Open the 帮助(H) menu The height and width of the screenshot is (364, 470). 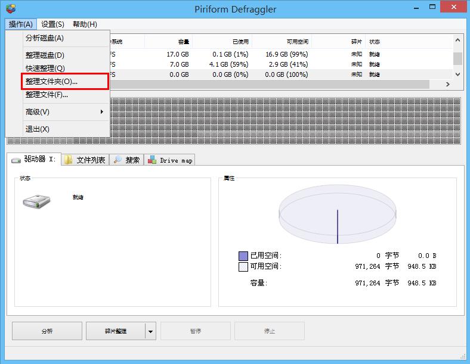[x=85, y=24]
